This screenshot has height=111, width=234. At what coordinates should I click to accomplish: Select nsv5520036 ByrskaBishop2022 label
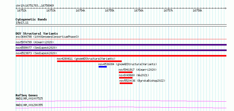[142, 81]
